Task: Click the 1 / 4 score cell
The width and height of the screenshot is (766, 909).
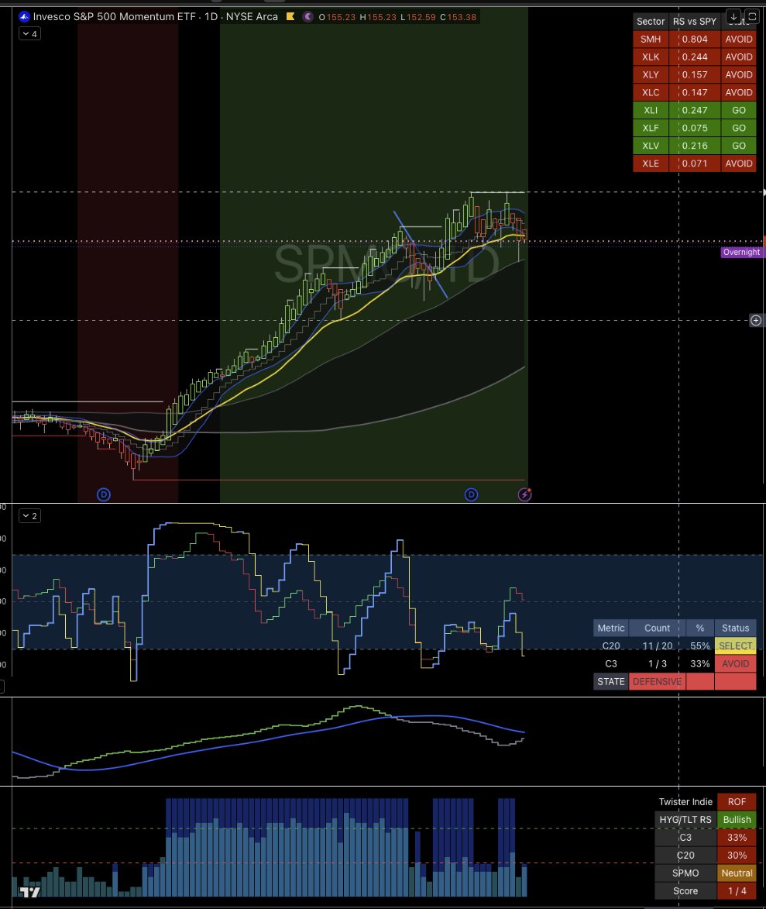Action: [x=737, y=891]
